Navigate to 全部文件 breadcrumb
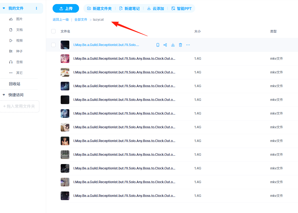 pyautogui.click(x=81, y=20)
